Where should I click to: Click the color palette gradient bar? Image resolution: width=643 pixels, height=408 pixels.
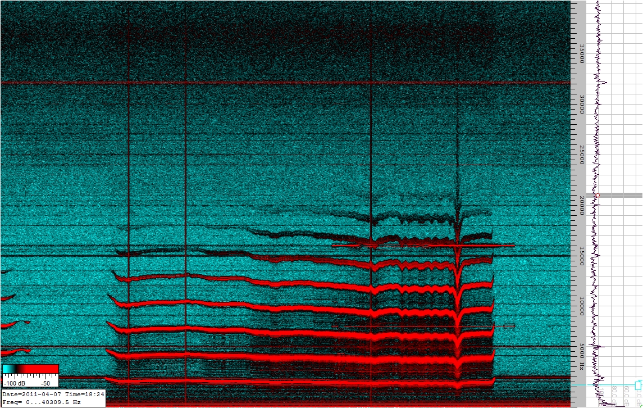30,369
